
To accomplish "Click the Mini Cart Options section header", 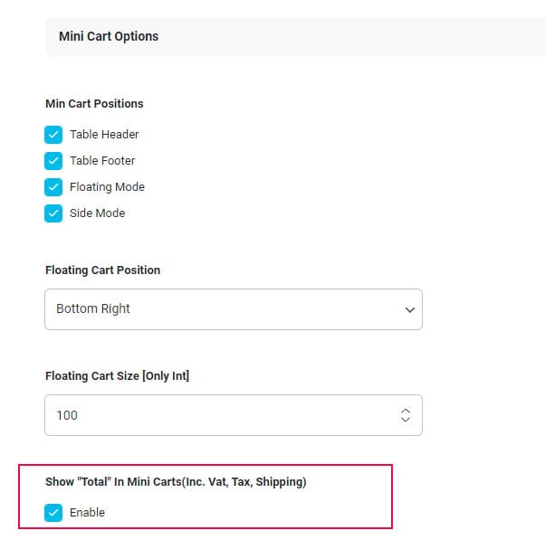I will coord(109,37).
